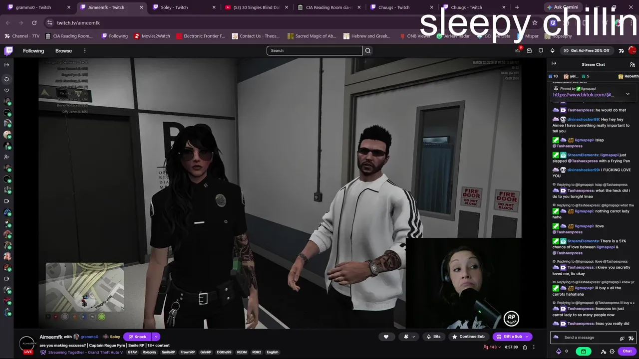Expand the left sidebar with arrow icon
Image resolution: width=639 pixels, height=359 pixels.
click(x=6, y=64)
